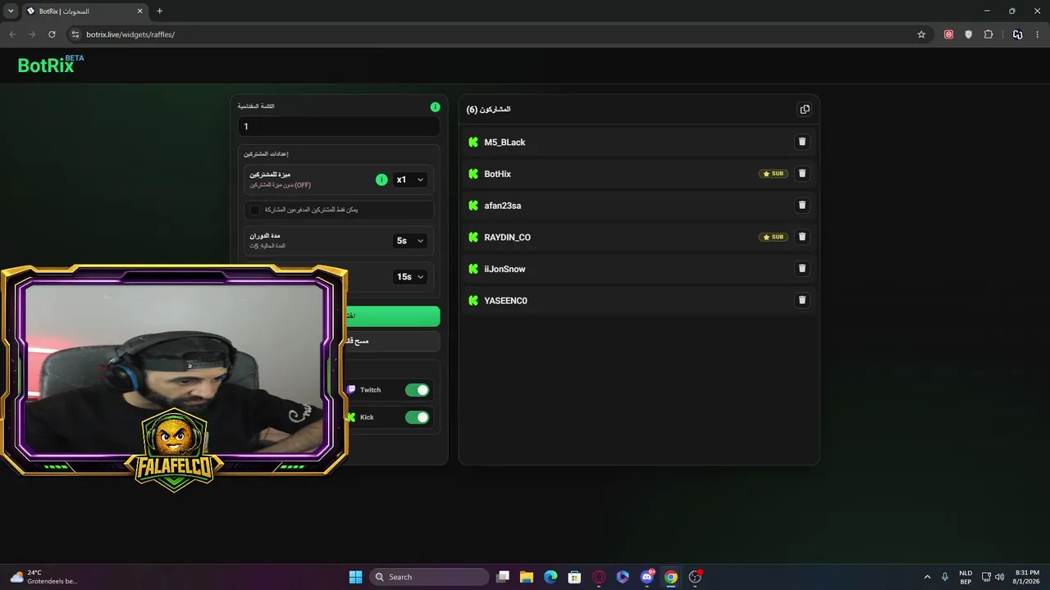Screen dimensions: 1050x590
Task: Open Opera GX from the taskbar
Action: [x=599, y=577]
